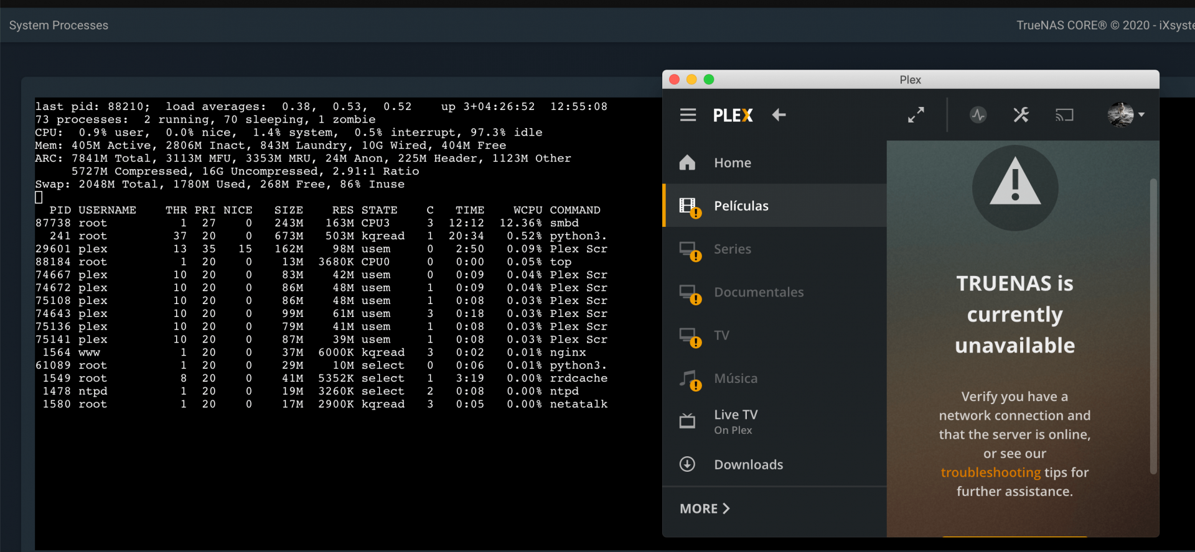Expand the MORE sidebar section

(705, 508)
